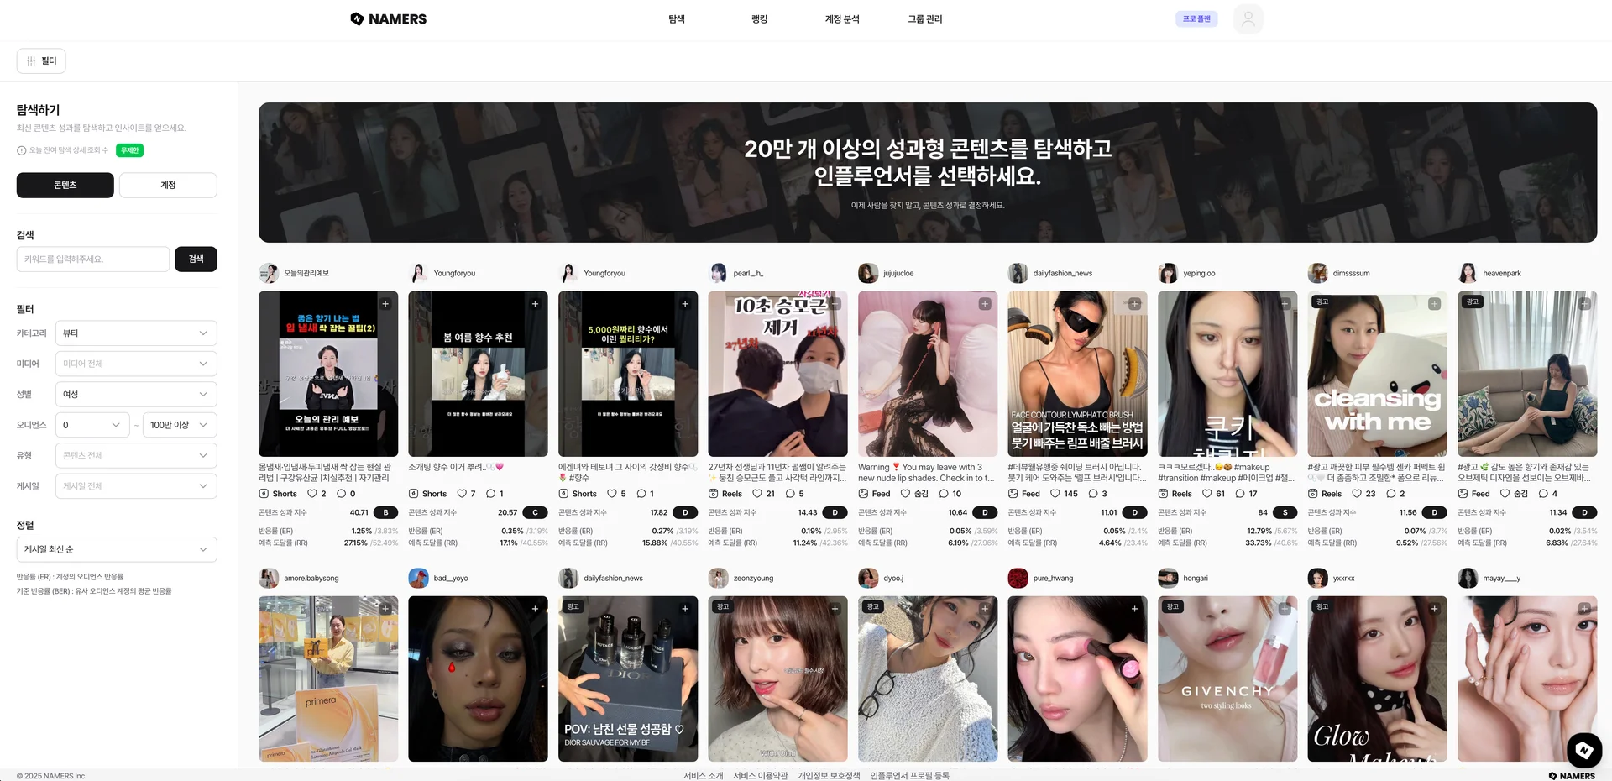Open the floating NAMERS chat widget icon
This screenshot has height=781, width=1612.
(x=1584, y=750)
